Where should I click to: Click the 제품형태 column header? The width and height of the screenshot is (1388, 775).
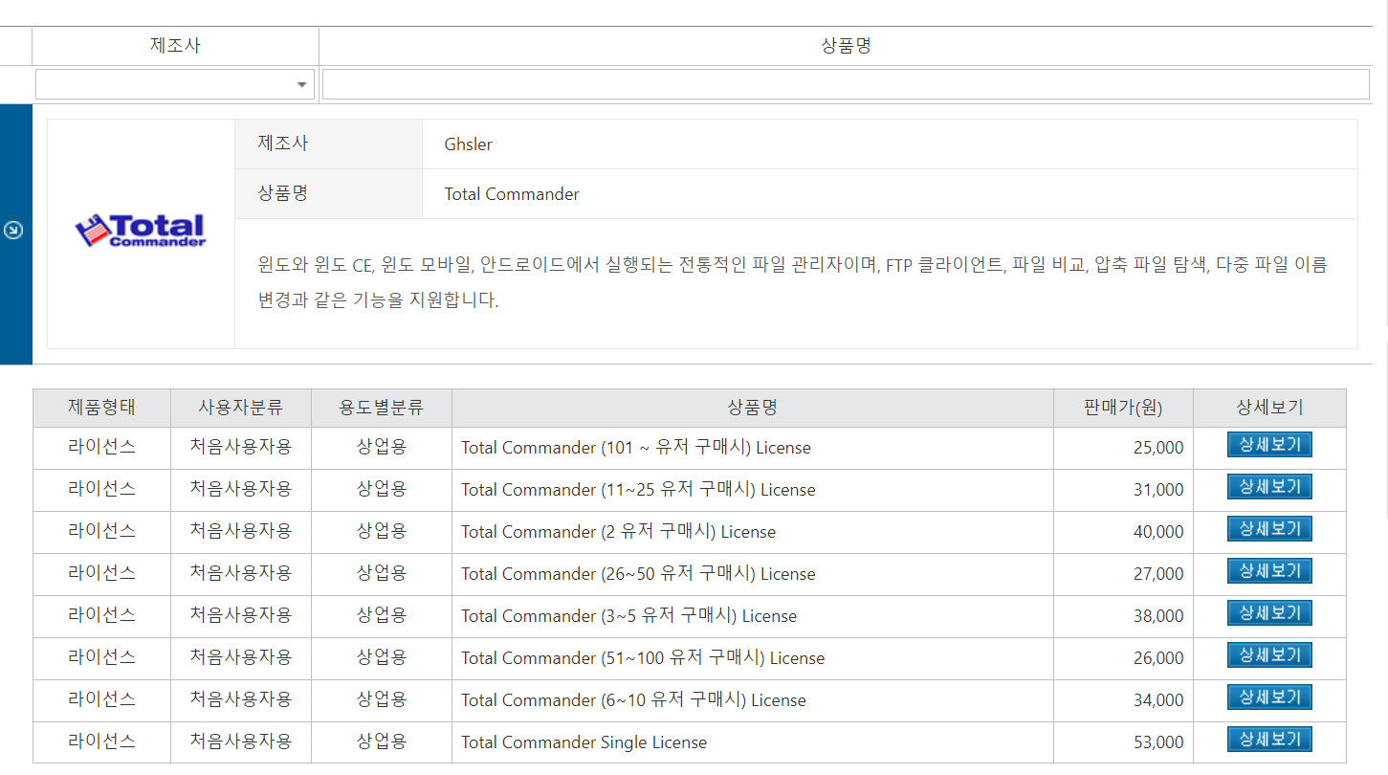101,408
